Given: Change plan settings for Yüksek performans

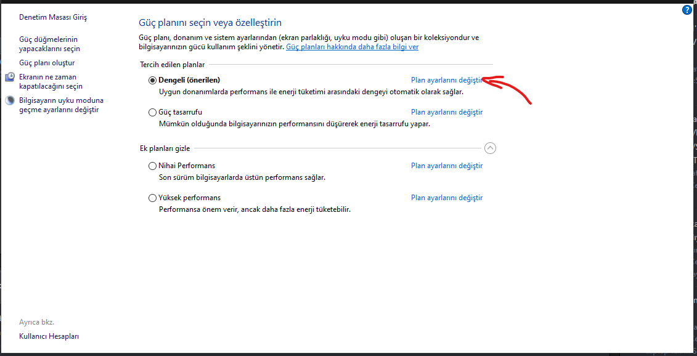Looking at the screenshot, I should coord(446,198).
